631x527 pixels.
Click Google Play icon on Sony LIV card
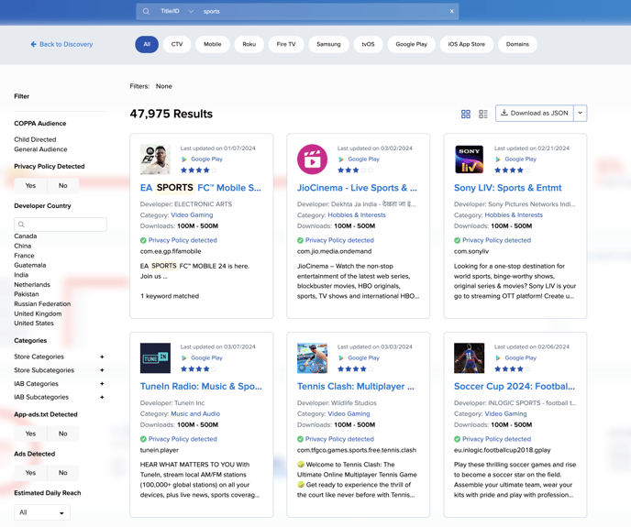click(x=498, y=159)
